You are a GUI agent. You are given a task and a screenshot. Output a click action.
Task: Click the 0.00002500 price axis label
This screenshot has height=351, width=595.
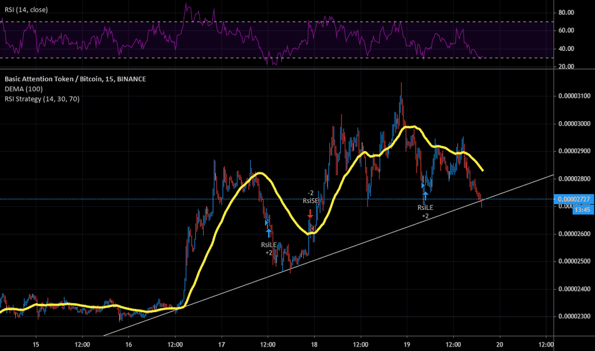tap(574, 261)
